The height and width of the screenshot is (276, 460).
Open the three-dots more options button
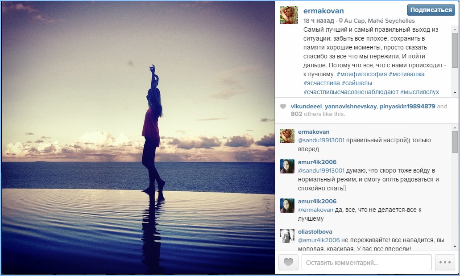[x=445, y=262]
